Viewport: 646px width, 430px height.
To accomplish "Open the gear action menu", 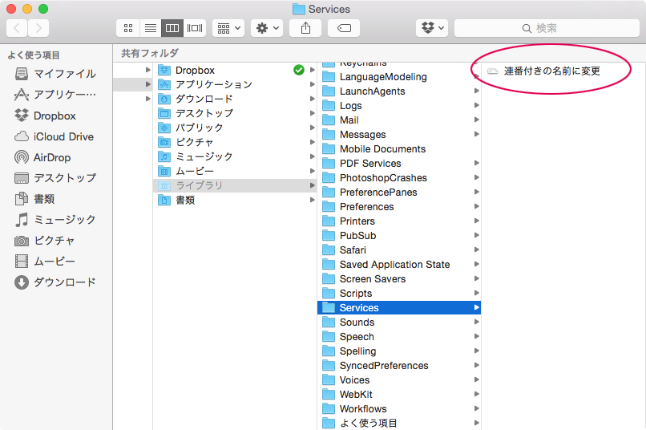I will click(x=267, y=28).
